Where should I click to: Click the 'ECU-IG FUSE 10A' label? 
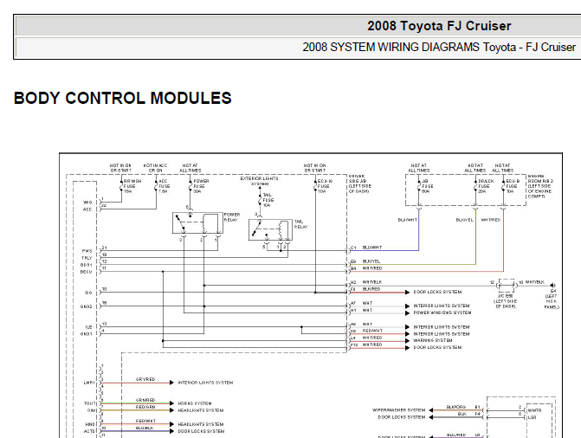(325, 186)
